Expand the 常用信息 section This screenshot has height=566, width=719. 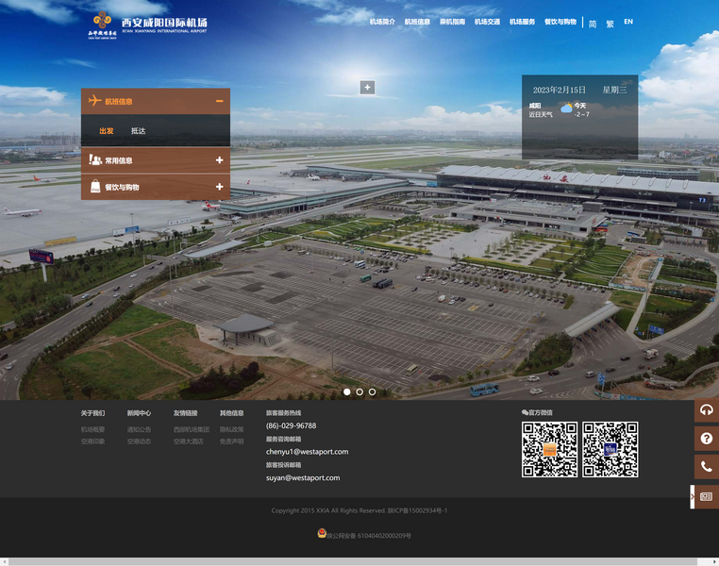(219, 160)
